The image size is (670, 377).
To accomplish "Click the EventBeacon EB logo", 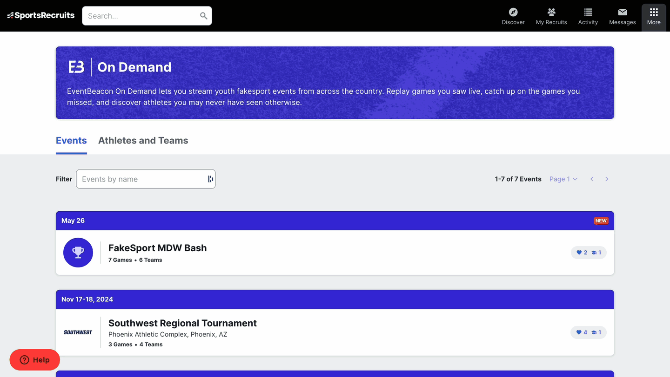I will coord(76,67).
